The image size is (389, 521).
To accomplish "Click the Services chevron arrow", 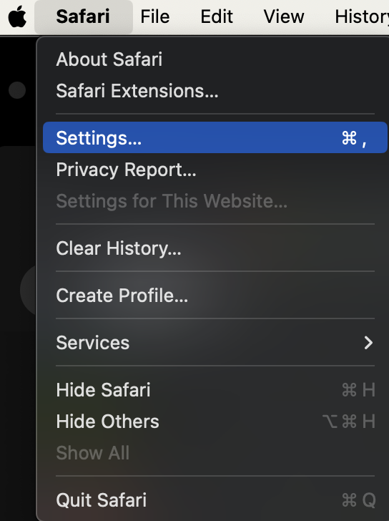I will pyautogui.click(x=368, y=343).
